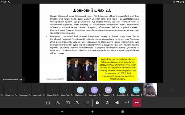Select the MB participant avatar

coord(80,90)
